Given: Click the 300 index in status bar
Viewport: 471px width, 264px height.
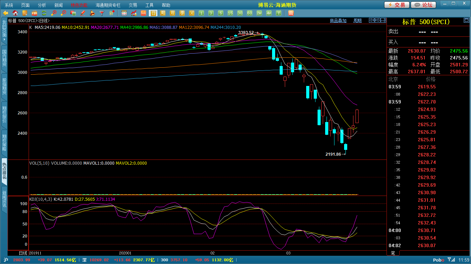Looking at the screenshot, I should point(164,260).
